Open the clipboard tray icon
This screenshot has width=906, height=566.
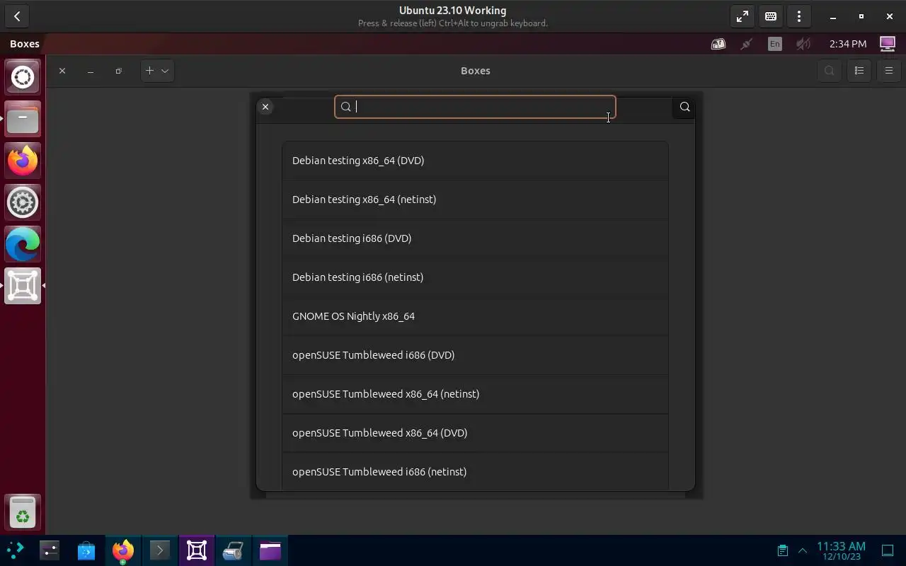[x=782, y=550]
